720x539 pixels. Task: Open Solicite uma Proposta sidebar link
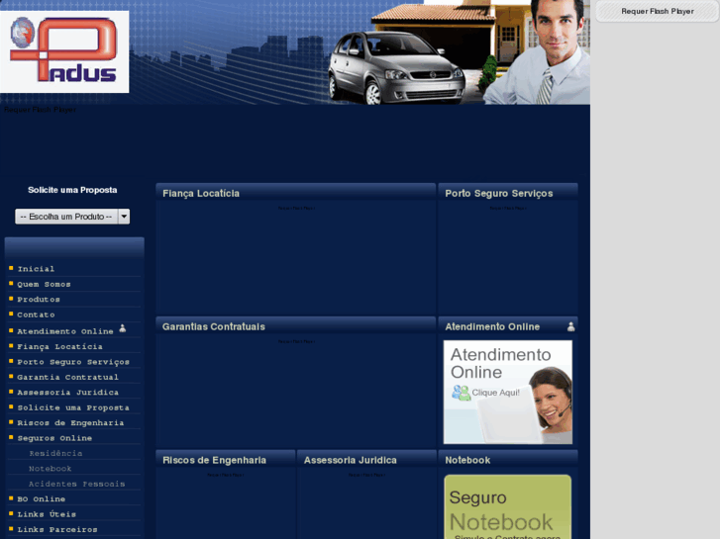pyautogui.click(x=73, y=407)
